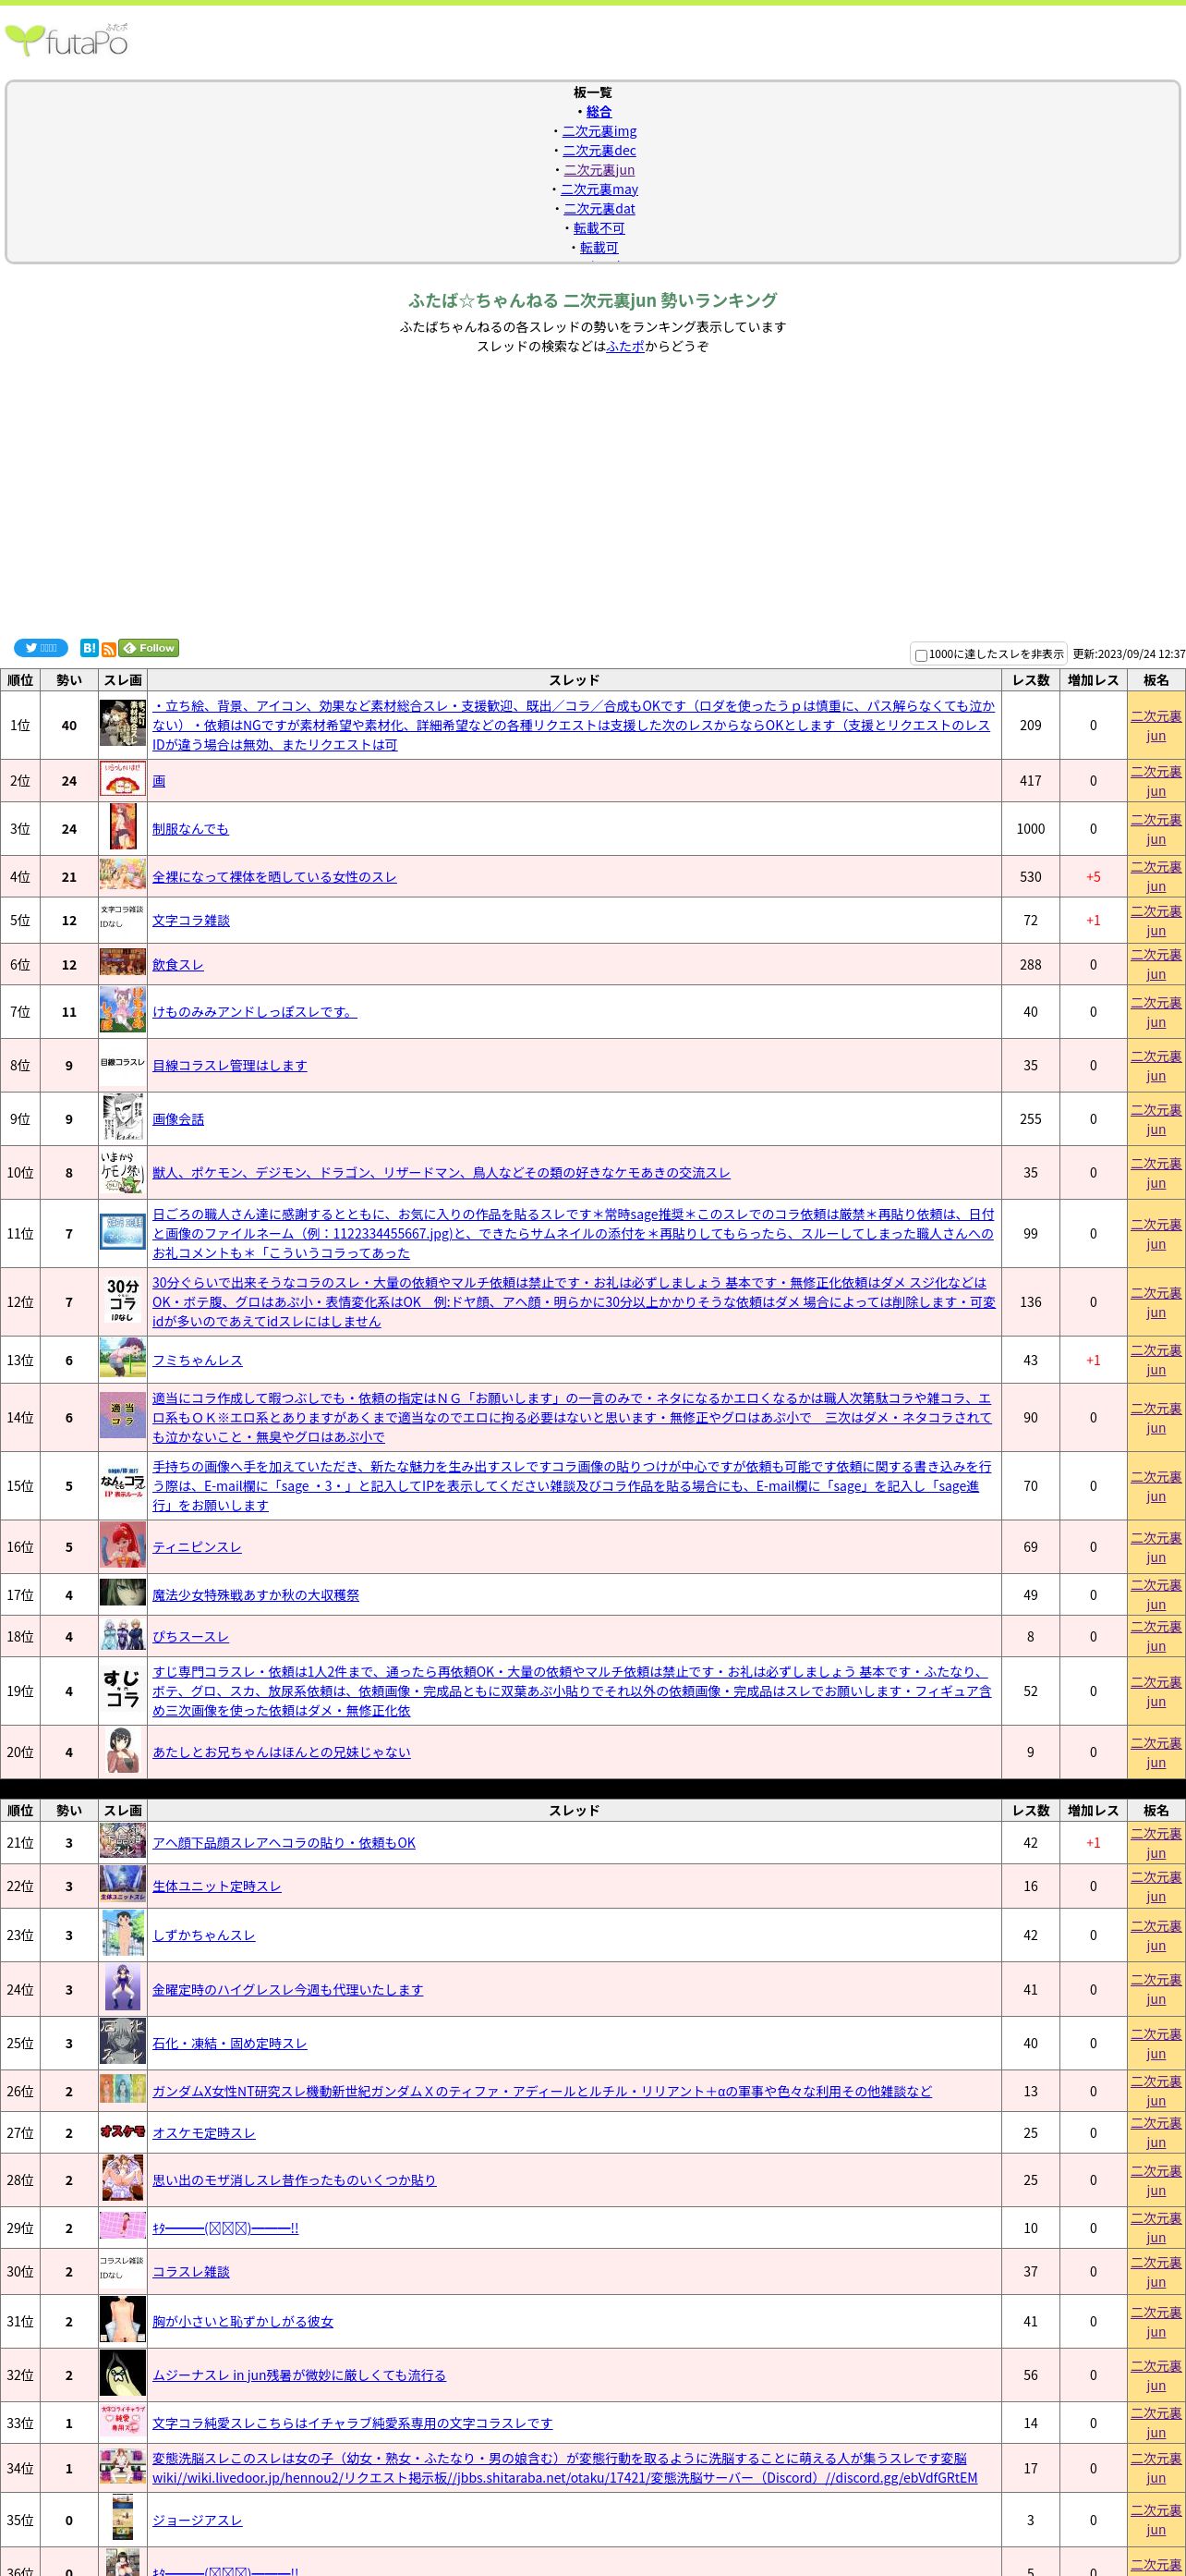Open the 制服なんでも thread link

191,829
